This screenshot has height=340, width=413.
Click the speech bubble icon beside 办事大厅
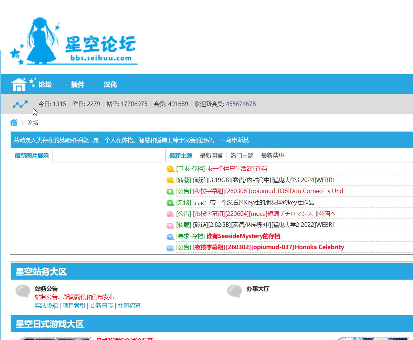click(x=235, y=291)
